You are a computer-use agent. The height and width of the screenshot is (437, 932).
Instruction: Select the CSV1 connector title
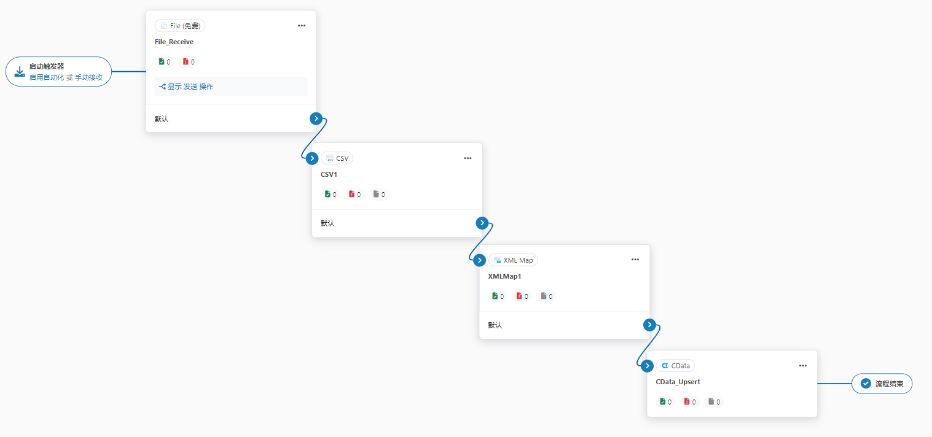pos(329,174)
